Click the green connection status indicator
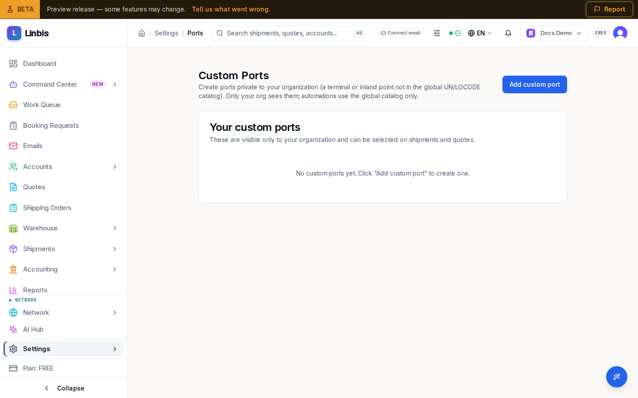 tap(455, 33)
